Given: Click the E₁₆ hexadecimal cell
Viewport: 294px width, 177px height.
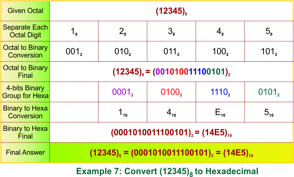Looking at the screenshot, I should (x=220, y=113).
